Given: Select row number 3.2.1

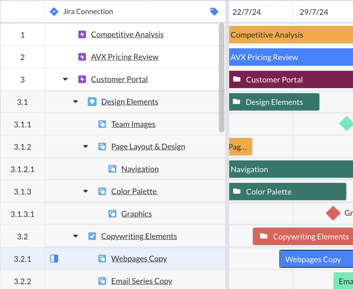Looking at the screenshot, I should 22,259.
